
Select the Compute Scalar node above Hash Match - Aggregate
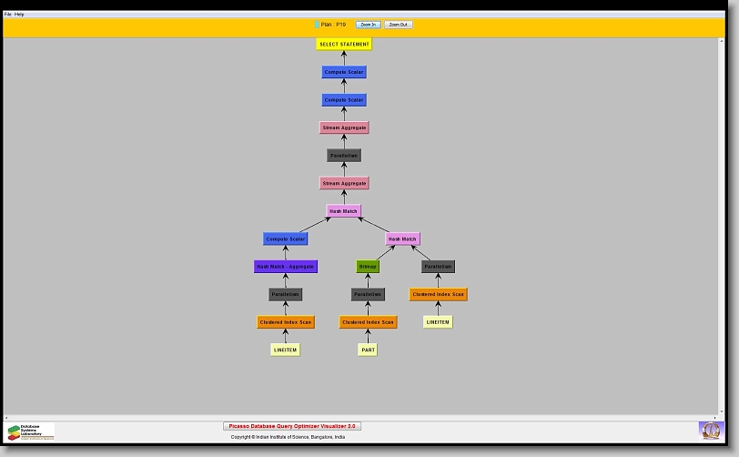click(285, 239)
